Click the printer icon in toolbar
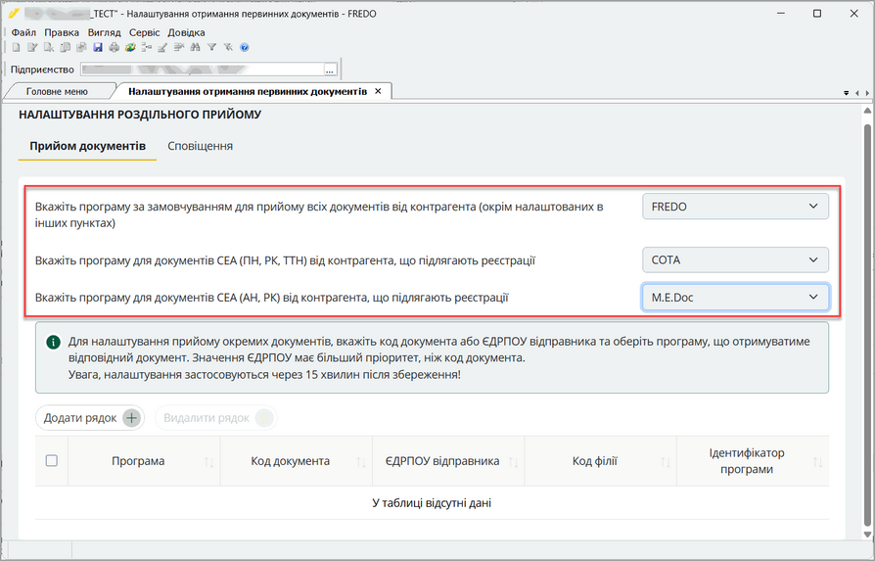Screen dimensions: 875x561 [114, 47]
